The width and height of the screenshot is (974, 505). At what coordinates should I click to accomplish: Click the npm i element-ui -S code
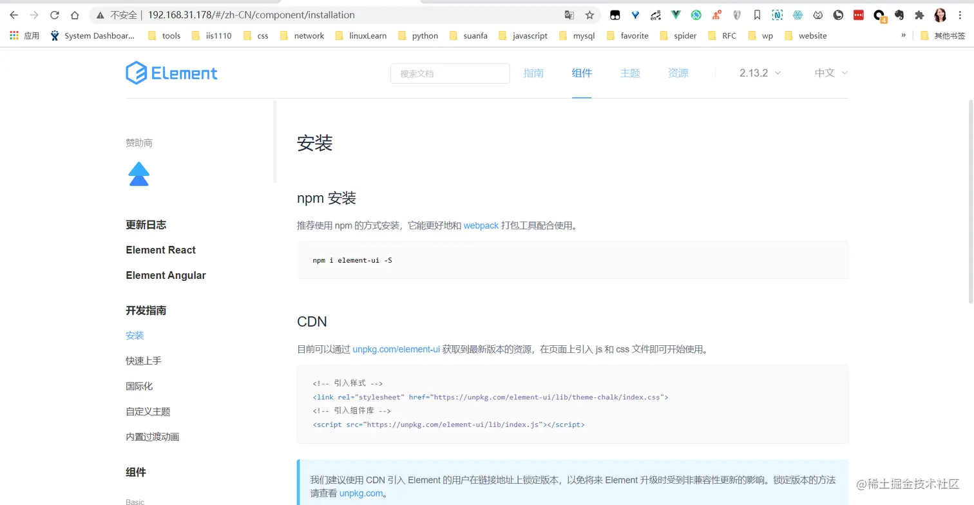pyautogui.click(x=352, y=260)
